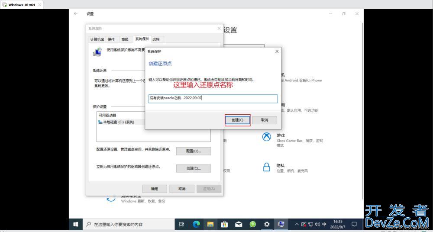This screenshot has height=232, width=433.
Task: Open the taskbar clock showing 16:35
Action: (x=338, y=224)
